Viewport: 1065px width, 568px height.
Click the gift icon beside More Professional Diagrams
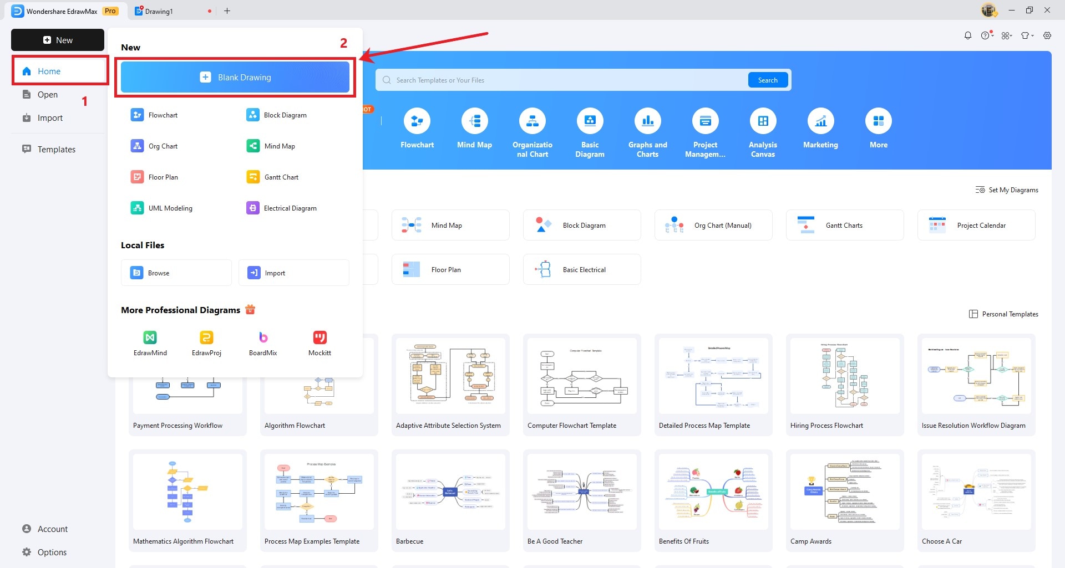(250, 310)
